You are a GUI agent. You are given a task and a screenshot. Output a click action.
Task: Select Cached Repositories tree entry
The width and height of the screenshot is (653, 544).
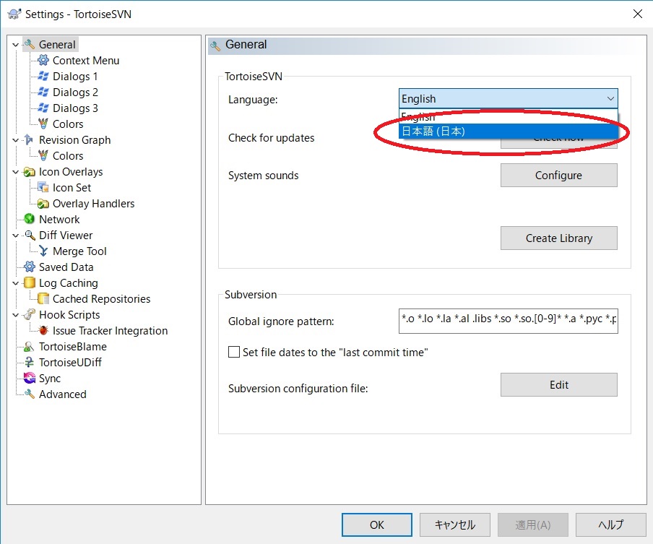[101, 298]
